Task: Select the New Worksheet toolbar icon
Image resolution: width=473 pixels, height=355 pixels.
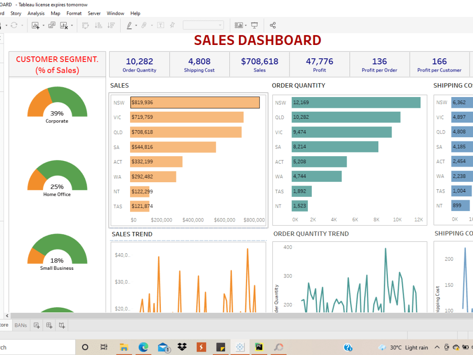Action: pos(35,25)
